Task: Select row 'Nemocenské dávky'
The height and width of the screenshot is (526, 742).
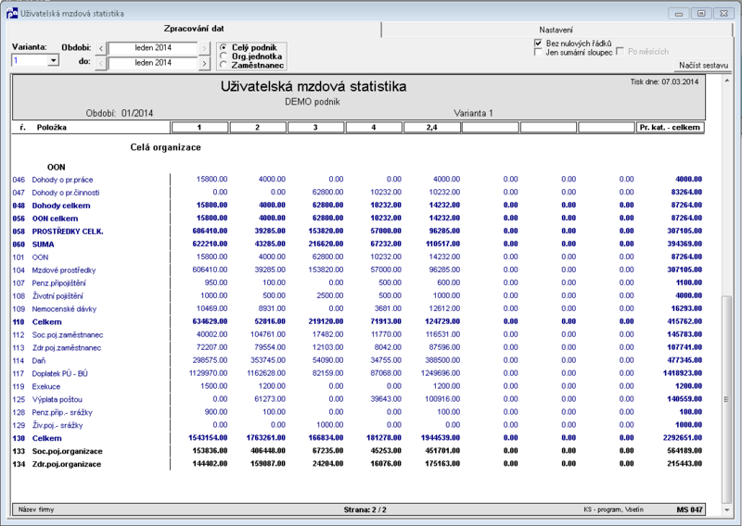Action: [x=357, y=308]
